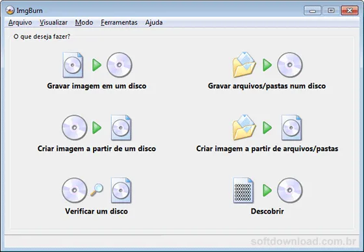This screenshot has width=364, height=252.
Task: Open the Visualizar menu
Action: tap(53, 23)
